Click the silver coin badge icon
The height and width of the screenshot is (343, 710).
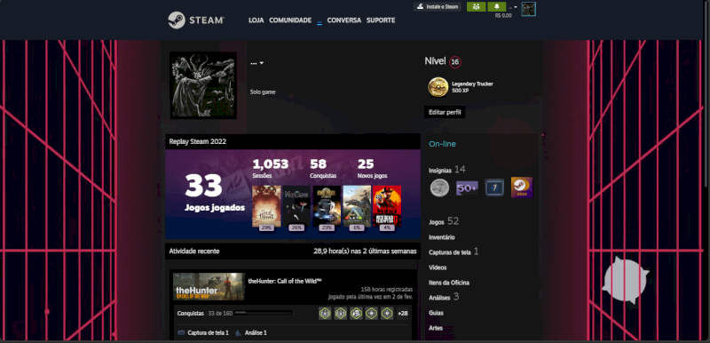coord(439,187)
